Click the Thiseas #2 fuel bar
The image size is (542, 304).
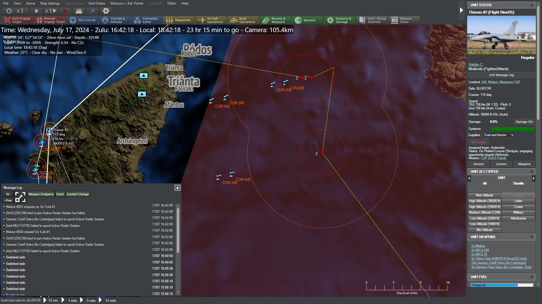coord(501,285)
